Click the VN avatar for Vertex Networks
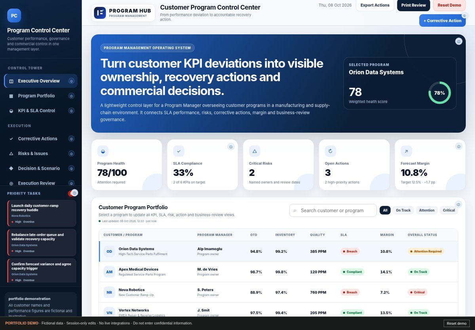Image resolution: width=475 pixels, height=330 pixels. pos(109,313)
